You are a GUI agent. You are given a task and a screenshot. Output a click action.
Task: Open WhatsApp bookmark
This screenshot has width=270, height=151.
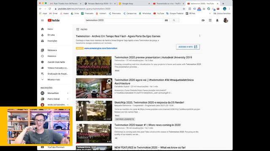(145, 13)
